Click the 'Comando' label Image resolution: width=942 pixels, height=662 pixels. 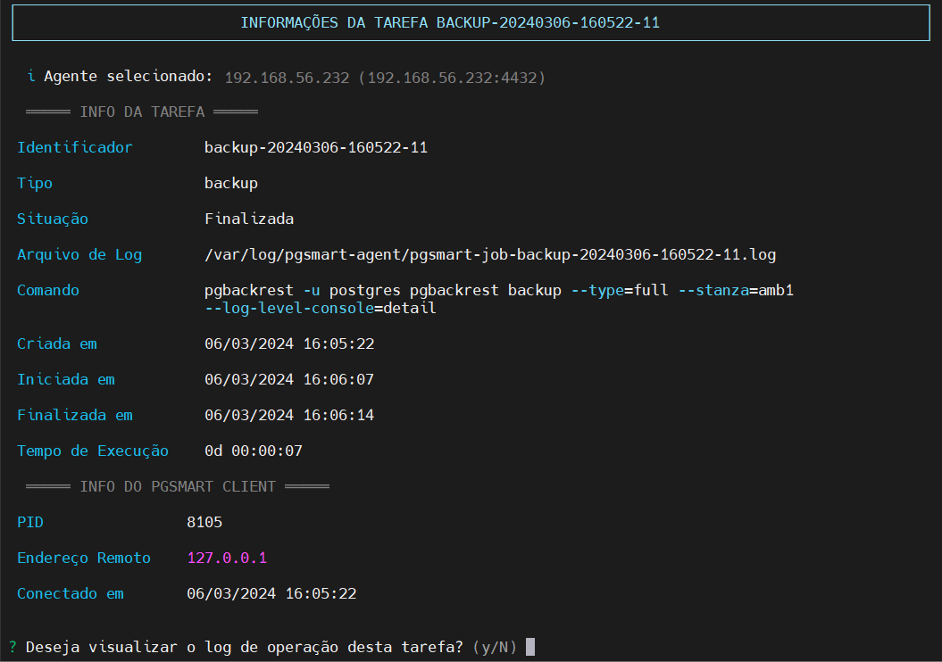point(48,291)
